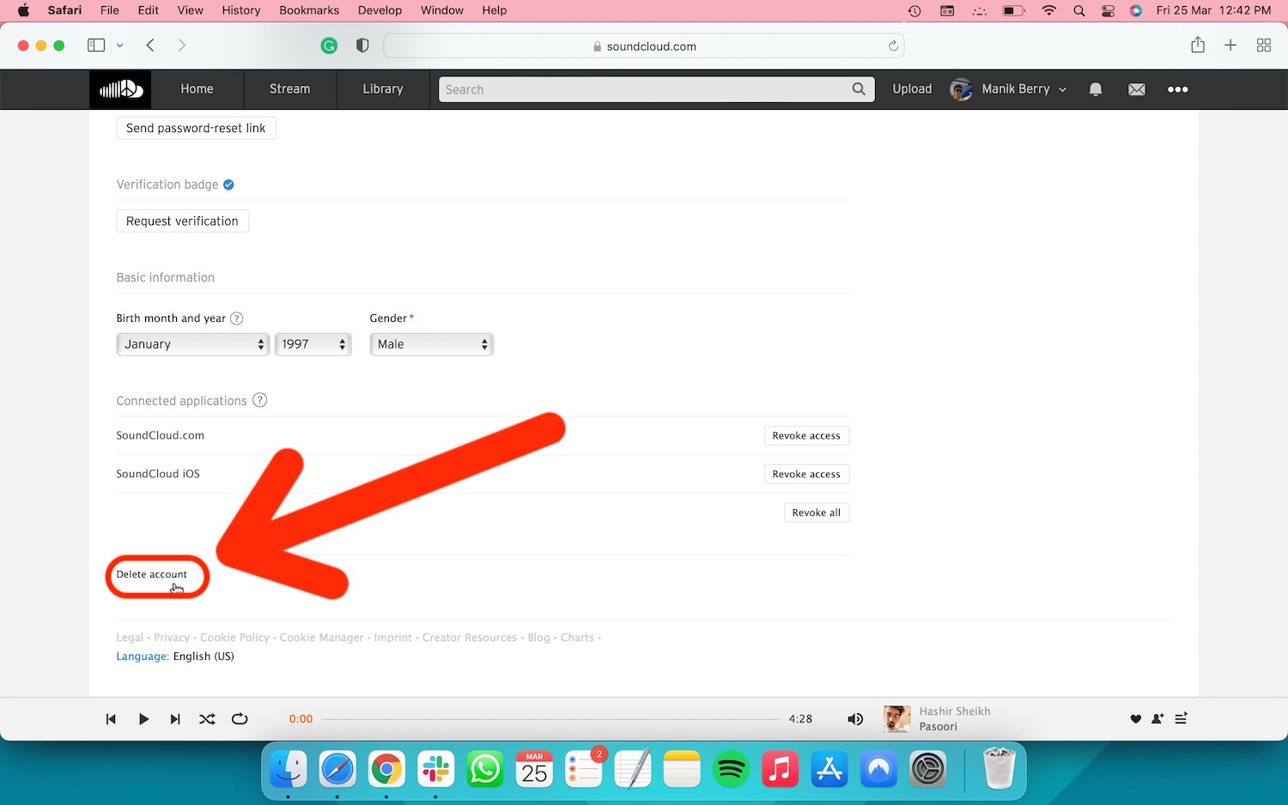Mute audio with the volume icon
This screenshot has height=805, width=1288.
point(855,719)
